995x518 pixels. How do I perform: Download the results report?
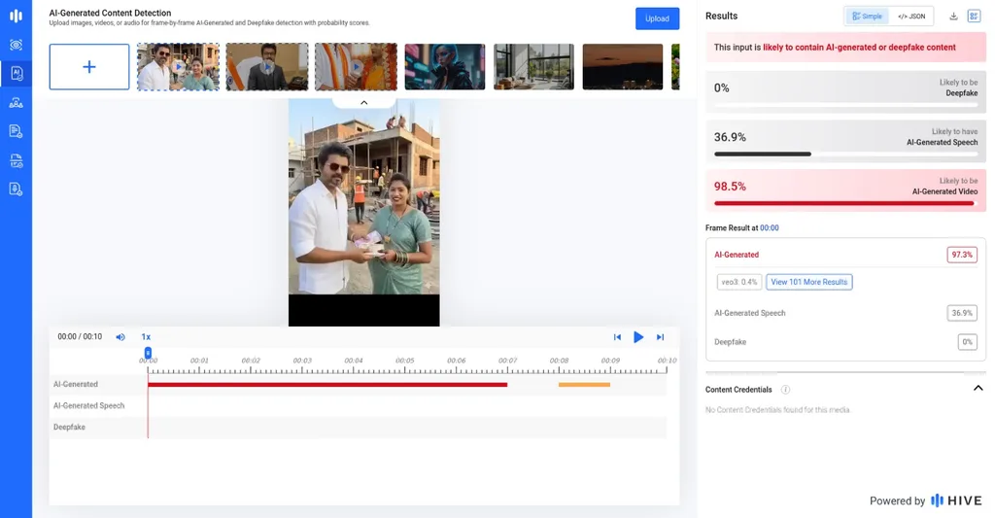click(x=953, y=17)
